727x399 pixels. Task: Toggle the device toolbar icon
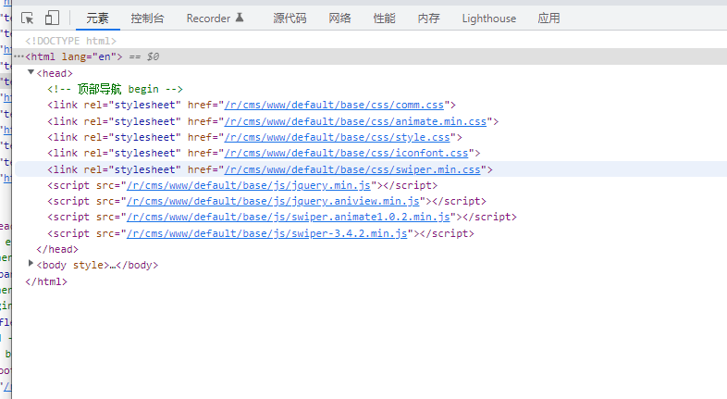pos(52,18)
